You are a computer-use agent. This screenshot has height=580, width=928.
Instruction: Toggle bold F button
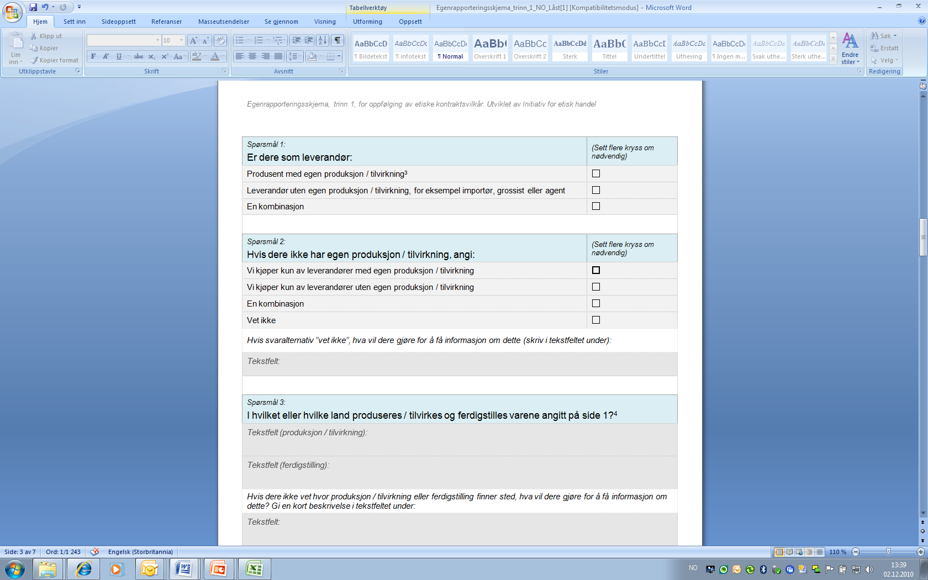93,56
